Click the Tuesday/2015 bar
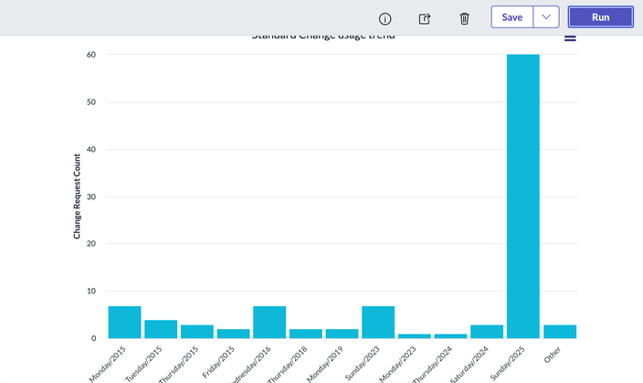The height and width of the screenshot is (383, 643). 161,329
